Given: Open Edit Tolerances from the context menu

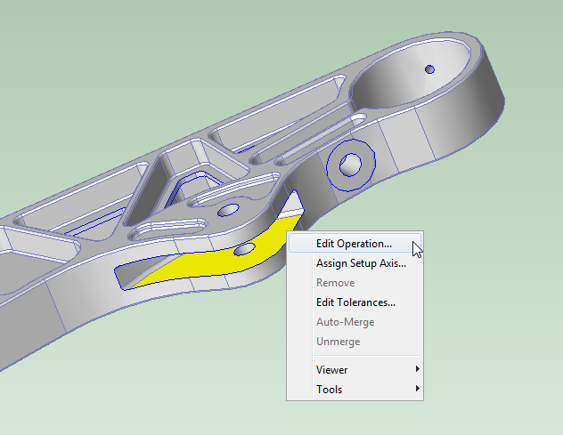Looking at the screenshot, I should (x=355, y=302).
